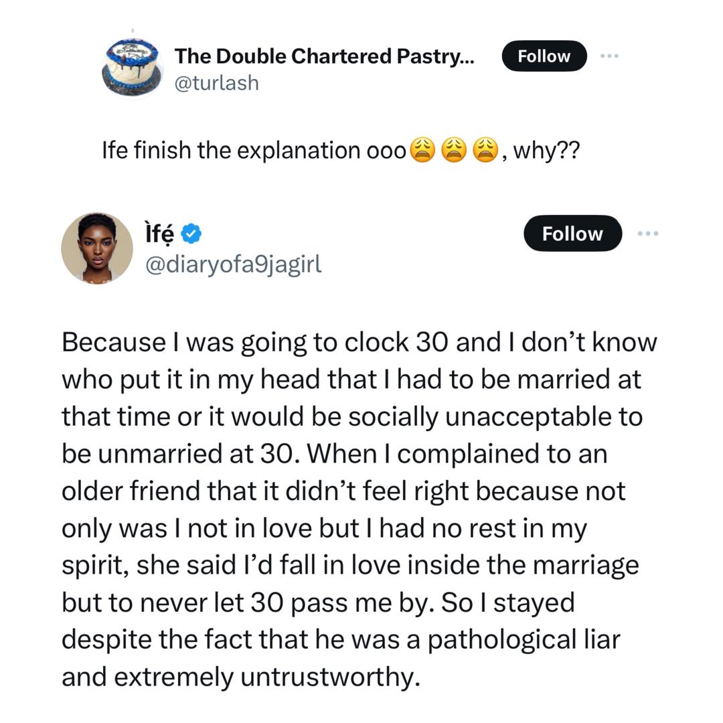723x723 pixels.
Task: Open more options on the @turlash tweet
Action: 609,56
